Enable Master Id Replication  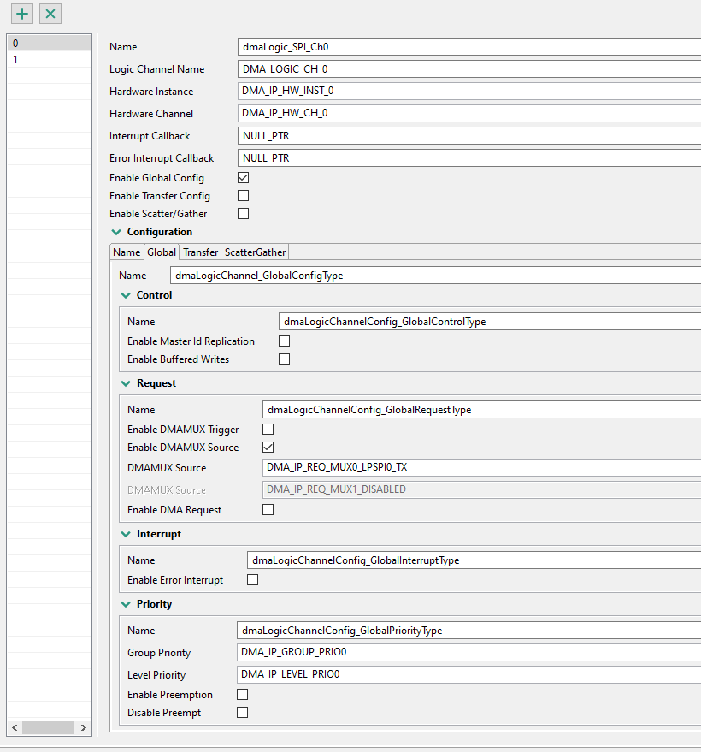tap(284, 341)
